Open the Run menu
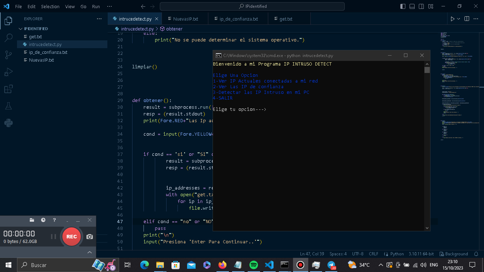 (96, 6)
